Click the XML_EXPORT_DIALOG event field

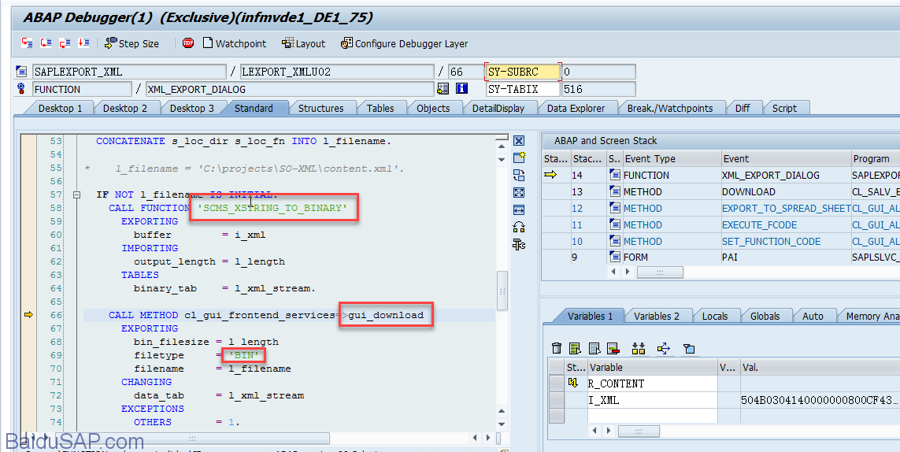tap(290, 89)
